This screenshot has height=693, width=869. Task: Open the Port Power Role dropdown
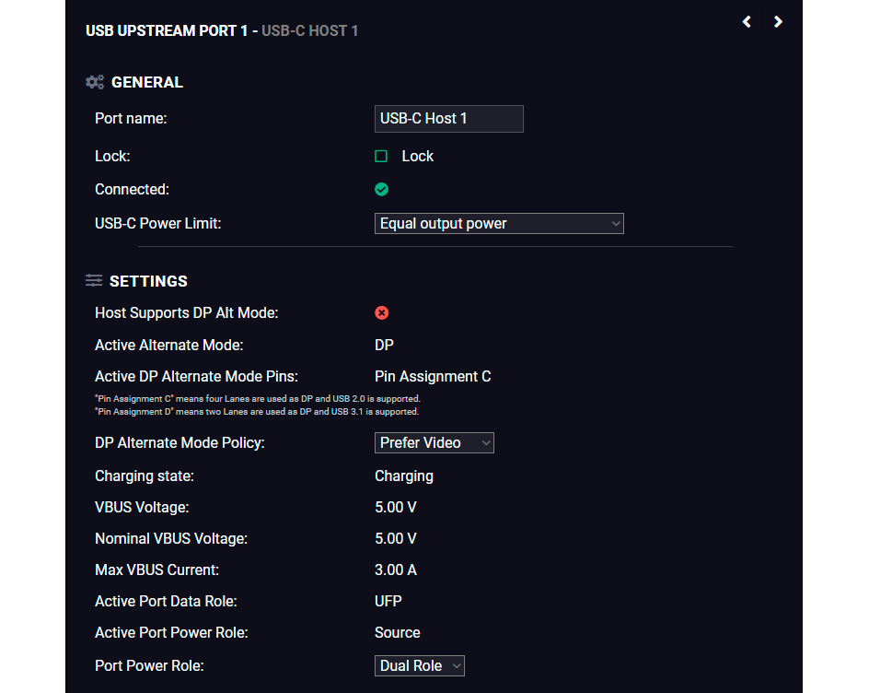click(420, 665)
